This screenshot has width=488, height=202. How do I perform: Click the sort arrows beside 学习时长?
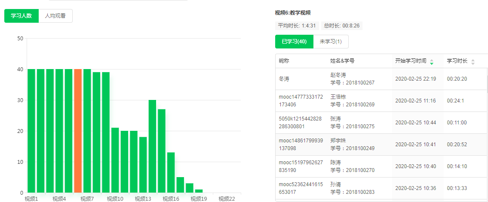(473, 61)
